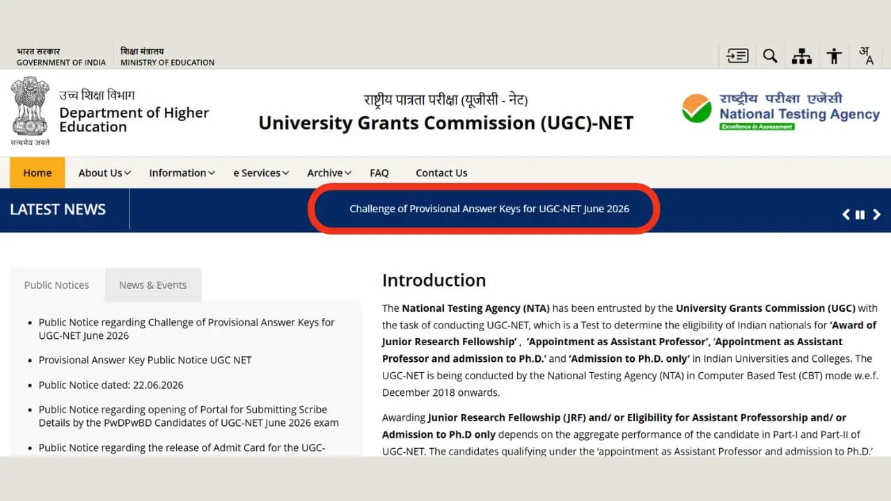The image size is (891, 501).
Task: Open Public Notice dated: 22.06.2026
Action: (x=111, y=385)
